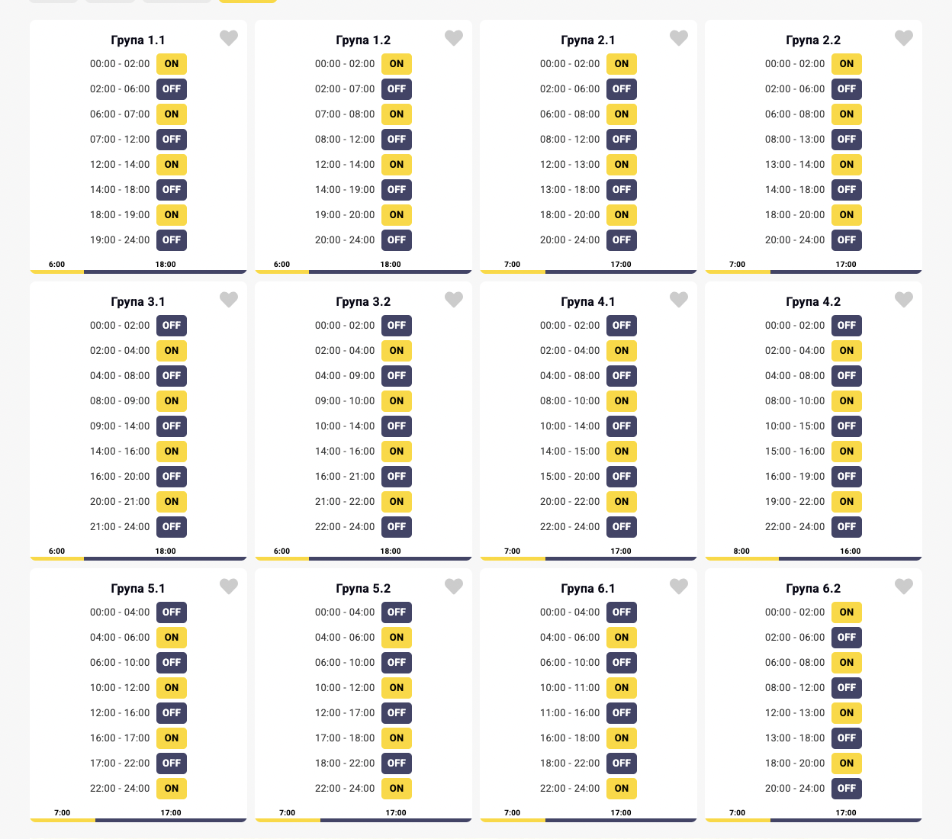Add Група 4.2 to favorites
This screenshot has height=839, width=952.
tap(904, 300)
